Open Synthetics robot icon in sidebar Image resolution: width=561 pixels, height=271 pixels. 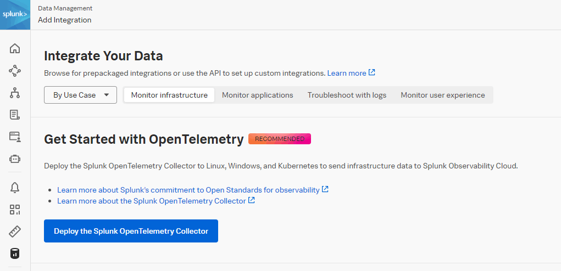15,159
